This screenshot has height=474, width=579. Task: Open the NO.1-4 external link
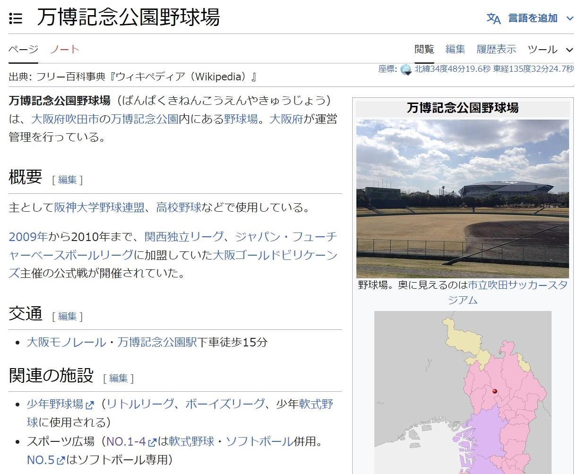click(131, 441)
